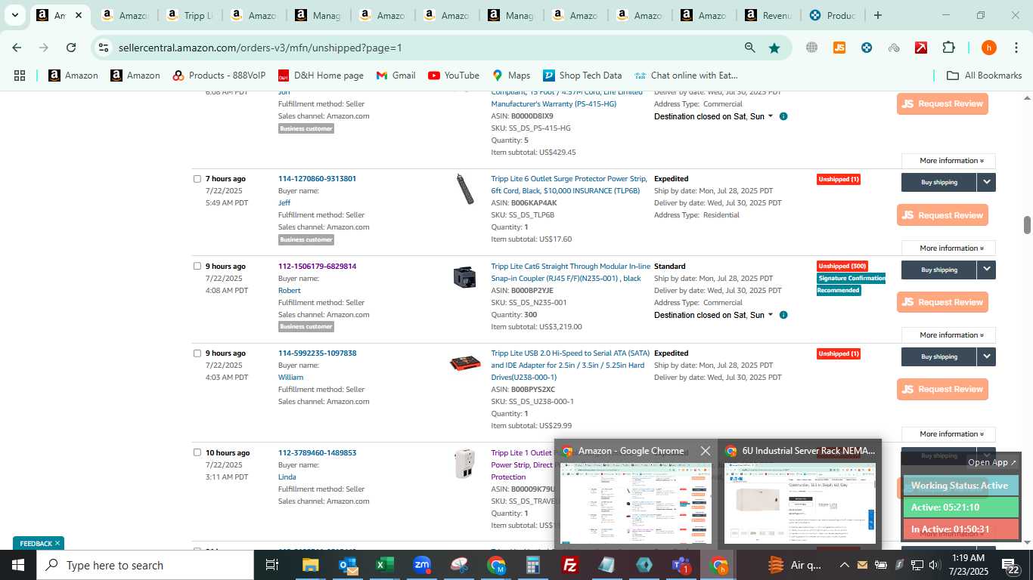
Task: Request Review for William's order
Action: point(942,389)
